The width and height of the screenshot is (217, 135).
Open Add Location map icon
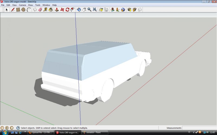pos(101,10)
